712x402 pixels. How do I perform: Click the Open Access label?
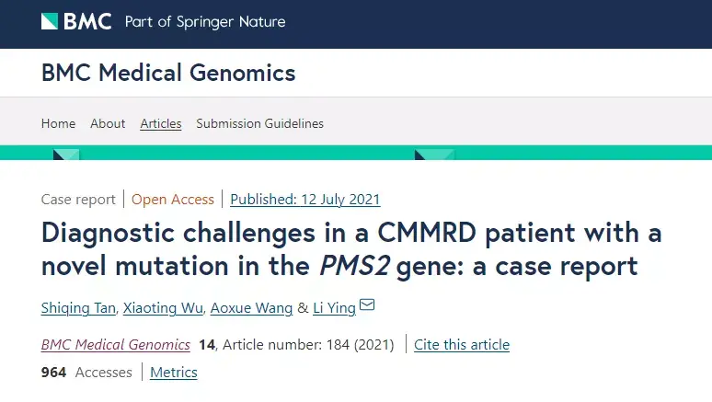[x=173, y=200]
